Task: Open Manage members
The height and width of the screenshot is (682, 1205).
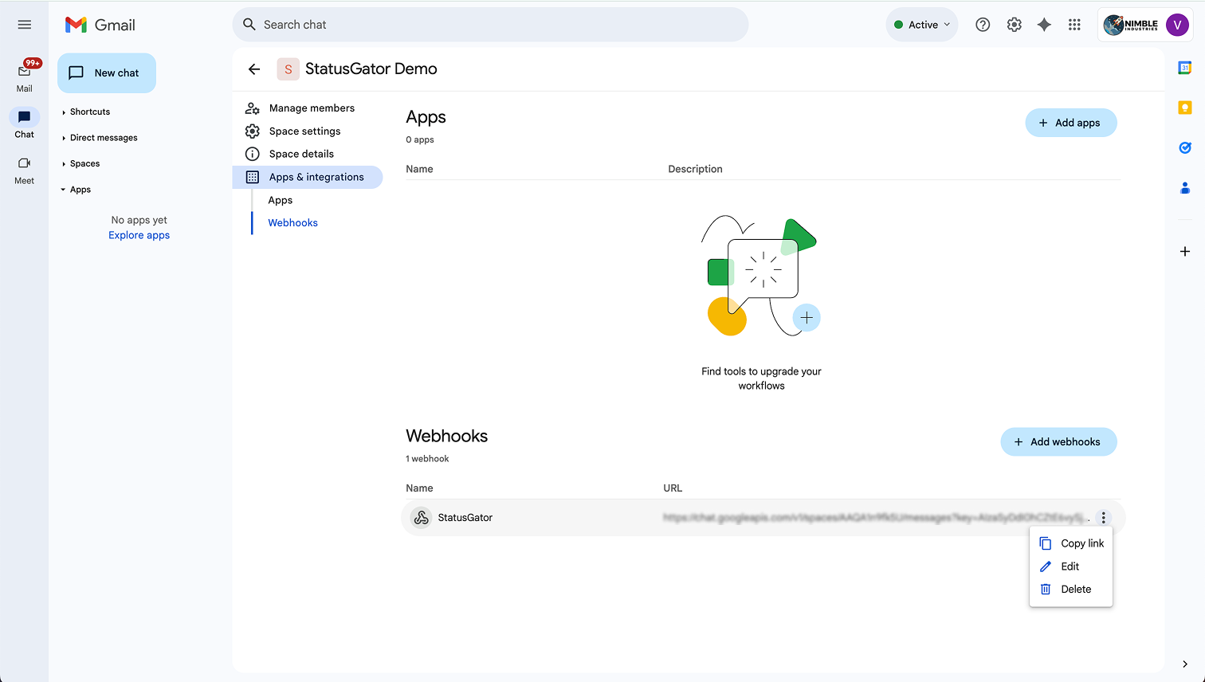Action: (312, 108)
